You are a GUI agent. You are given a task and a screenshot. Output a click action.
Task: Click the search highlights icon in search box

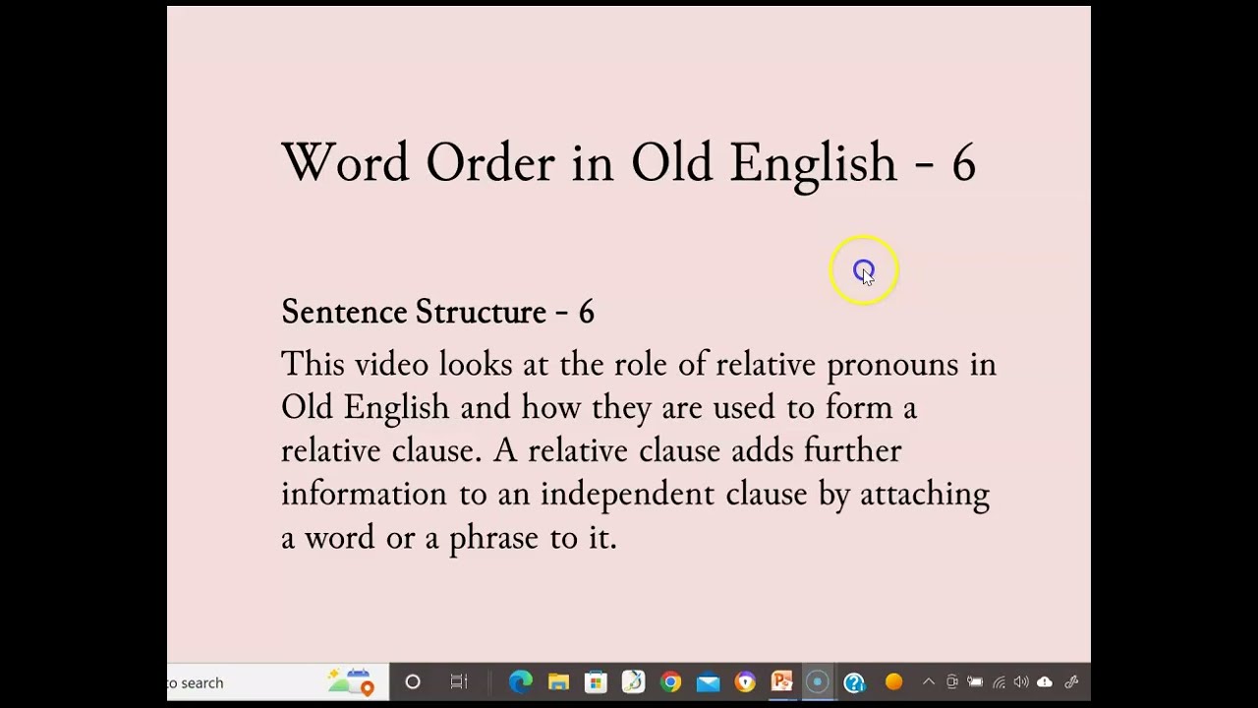(352, 682)
